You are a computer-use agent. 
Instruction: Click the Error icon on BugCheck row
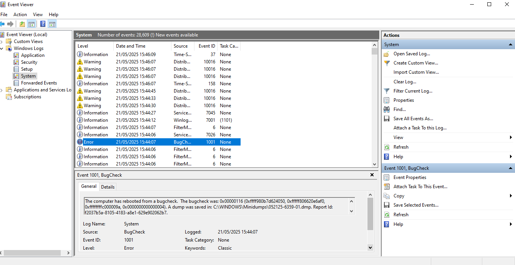pos(80,142)
